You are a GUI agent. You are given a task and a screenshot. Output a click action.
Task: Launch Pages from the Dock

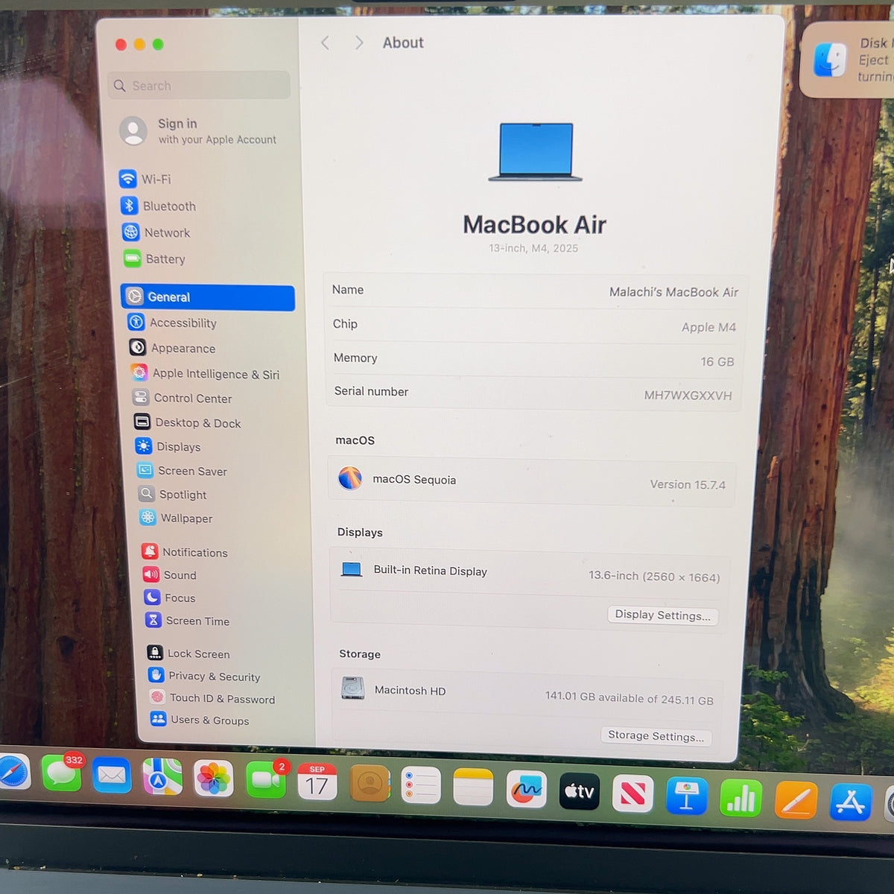pos(796,801)
